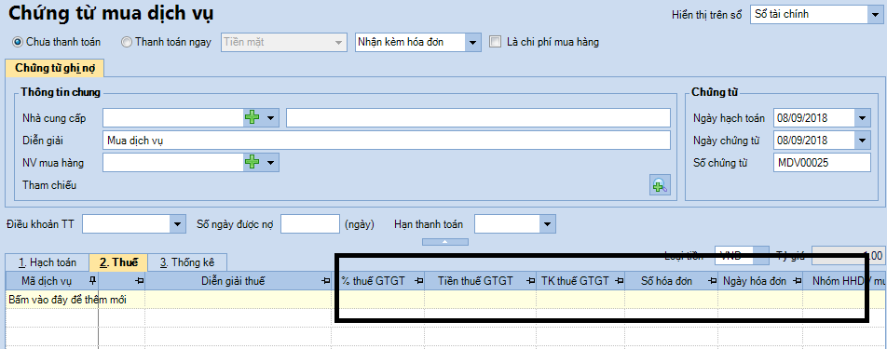Expand the Nhà cung cấp dropdown arrow

coord(270,117)
